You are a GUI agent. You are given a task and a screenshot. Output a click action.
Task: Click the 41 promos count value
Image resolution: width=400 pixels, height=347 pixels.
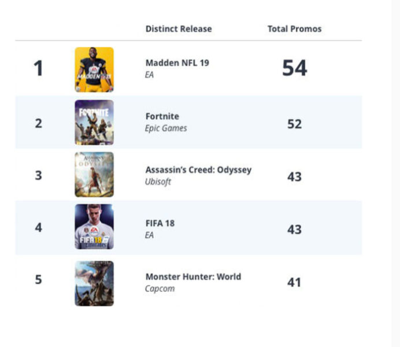[x=294, y=283]
